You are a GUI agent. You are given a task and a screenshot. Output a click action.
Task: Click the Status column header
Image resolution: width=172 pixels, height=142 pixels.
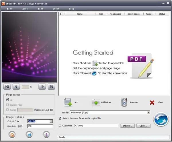[162, 14]
